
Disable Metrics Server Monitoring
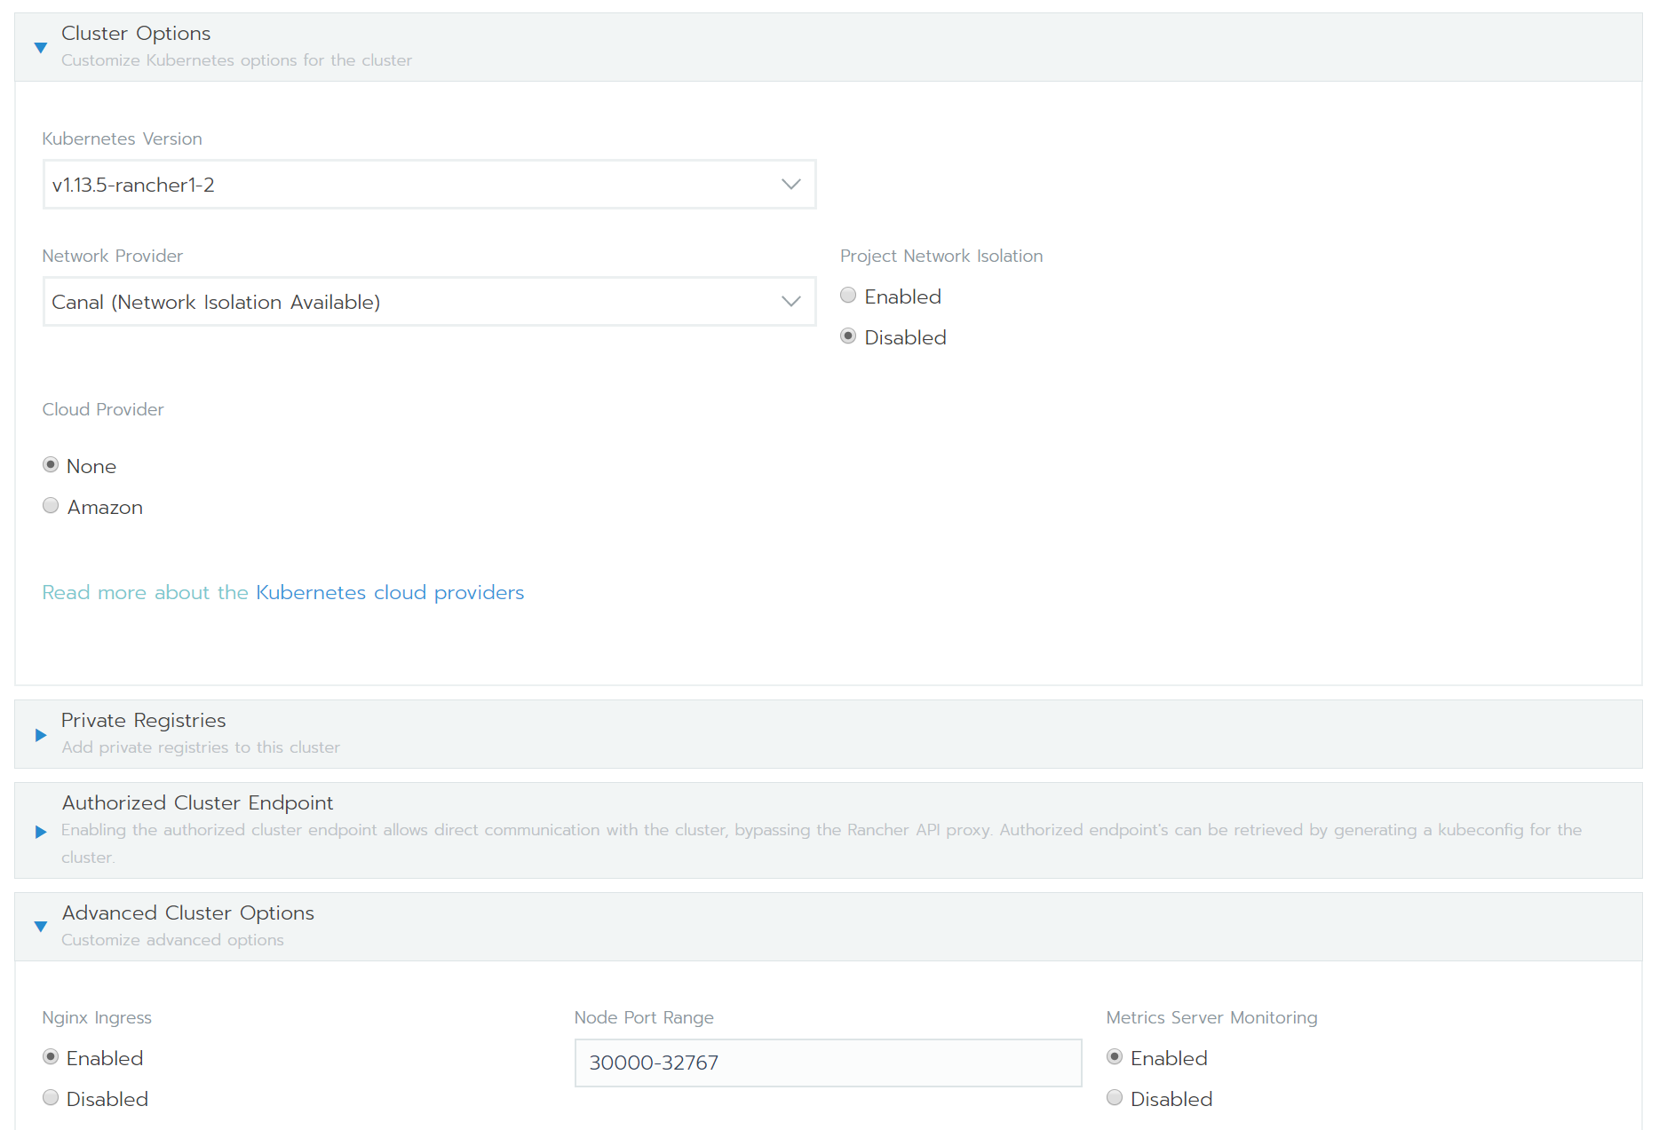tap(1115, 1097)
